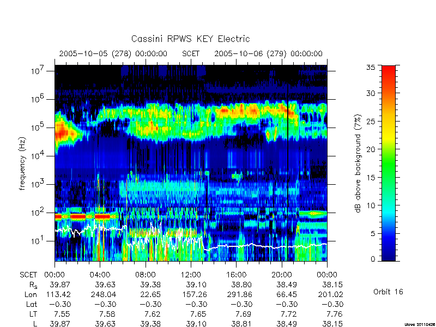The image size is (436, 327).
Task: Click the Rs row label
Action: coord(33,285)
